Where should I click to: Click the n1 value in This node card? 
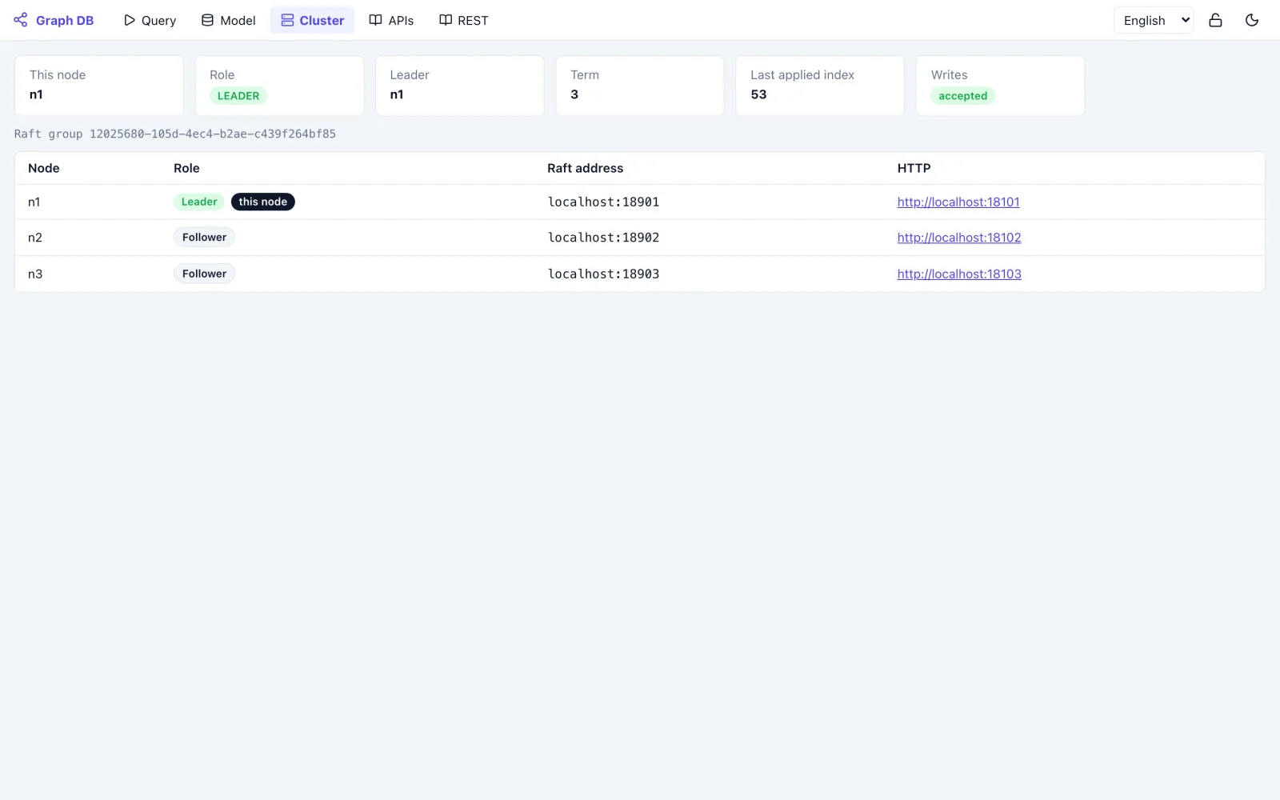pyautogui.click(x=36, y=94)
